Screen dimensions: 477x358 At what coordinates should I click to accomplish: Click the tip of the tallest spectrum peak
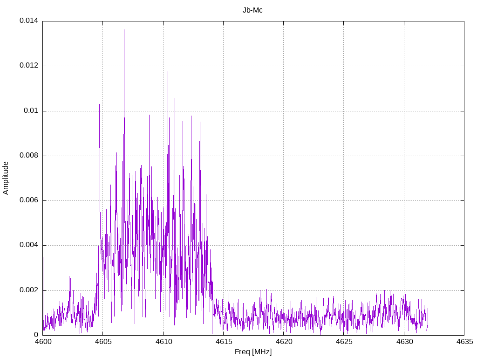124,30
